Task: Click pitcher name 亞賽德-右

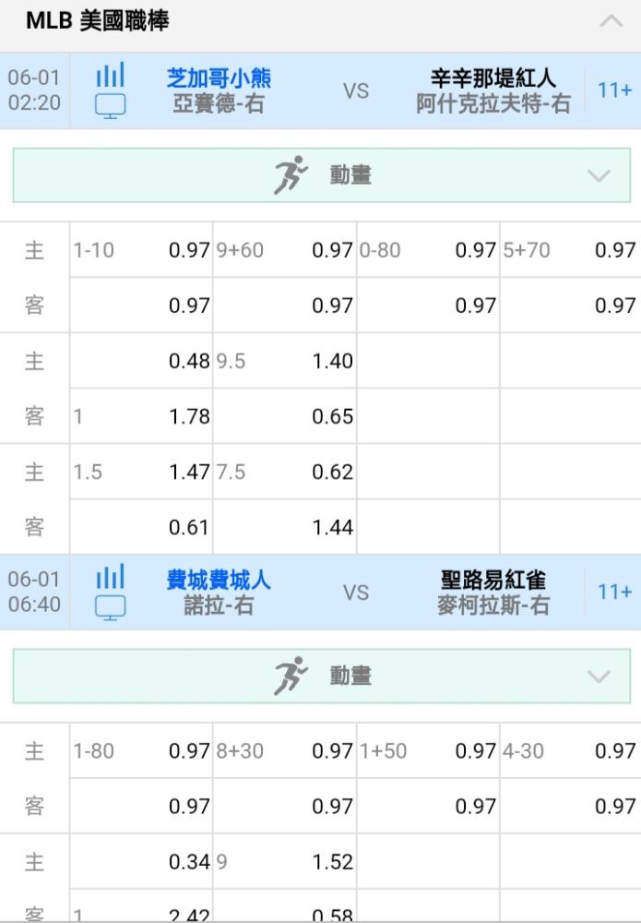Action: point(219,103)
